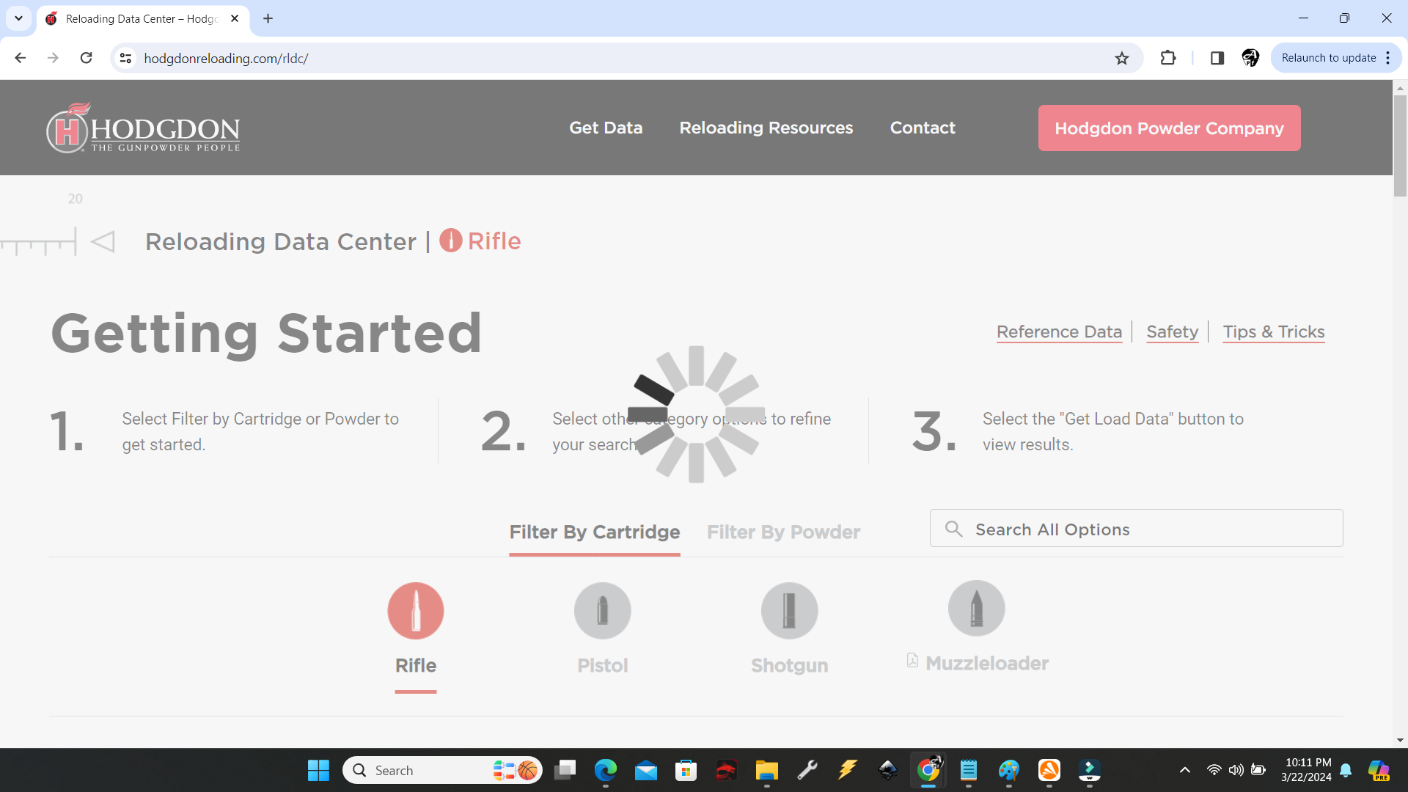Click the scrollbar down arrow
The width and height of the screenshot is (1408, 792).
[x=1400, y=740]
